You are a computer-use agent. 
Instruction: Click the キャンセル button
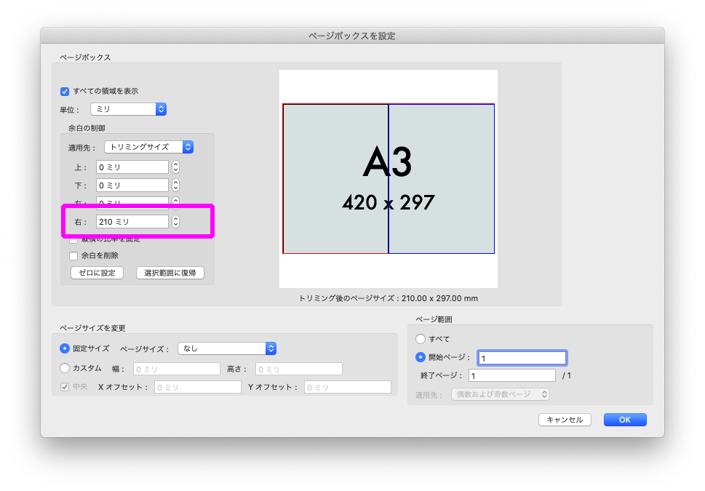(565, 420)
